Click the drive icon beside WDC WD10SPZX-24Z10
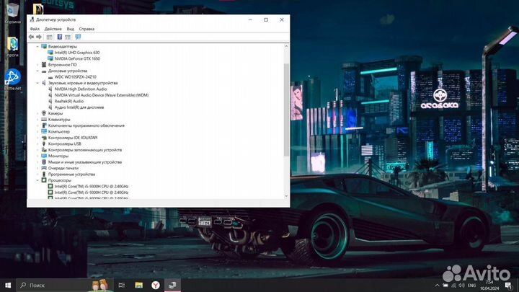This screenshot has width=519, height=292. click(50, 77)
